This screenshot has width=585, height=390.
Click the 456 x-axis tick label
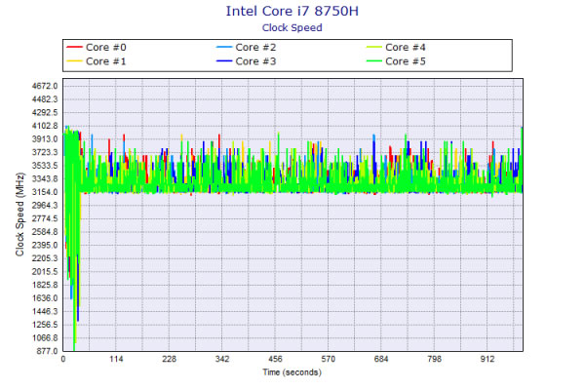[275, 359]
